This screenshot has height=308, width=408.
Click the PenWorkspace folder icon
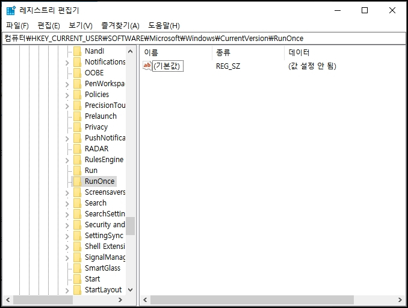point(77,84)
